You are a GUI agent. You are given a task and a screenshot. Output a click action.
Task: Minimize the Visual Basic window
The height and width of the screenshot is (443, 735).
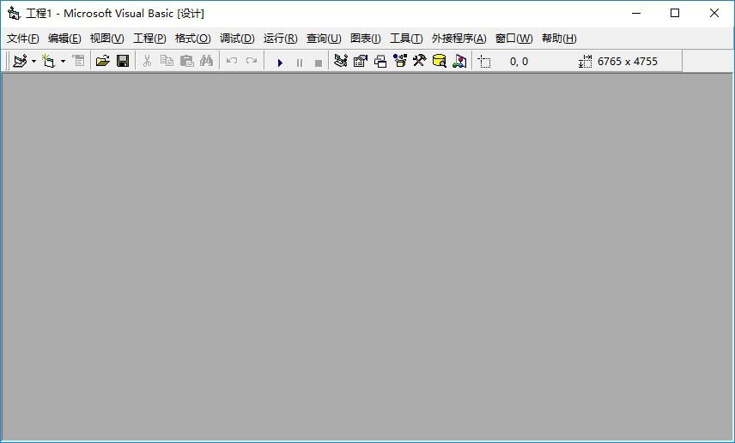(636, 13)
